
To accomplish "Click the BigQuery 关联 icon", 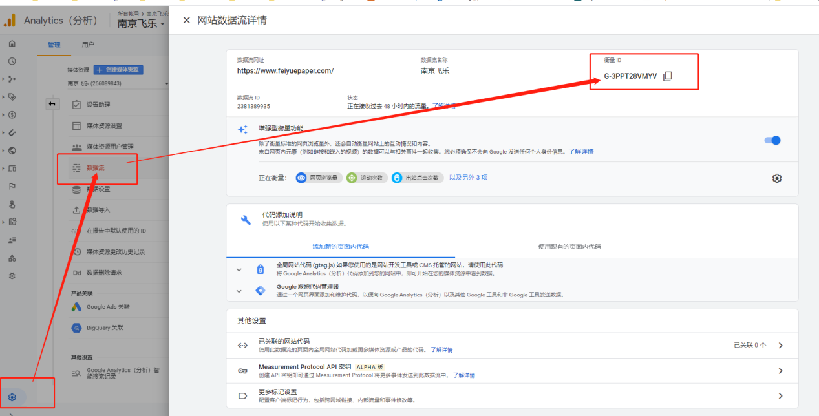I will coord(76,328).
